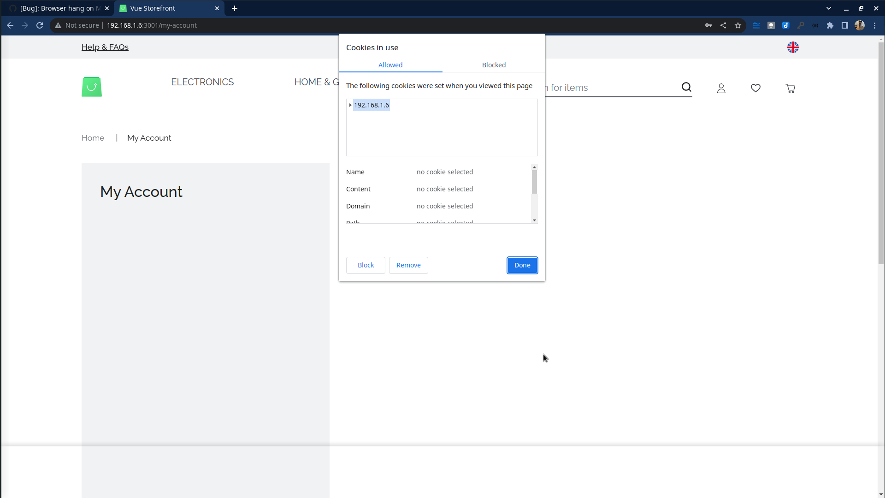The image size is (885, 498).
Task: Open the Chrome extensions puzzle icon
Action: pos(830,25)
